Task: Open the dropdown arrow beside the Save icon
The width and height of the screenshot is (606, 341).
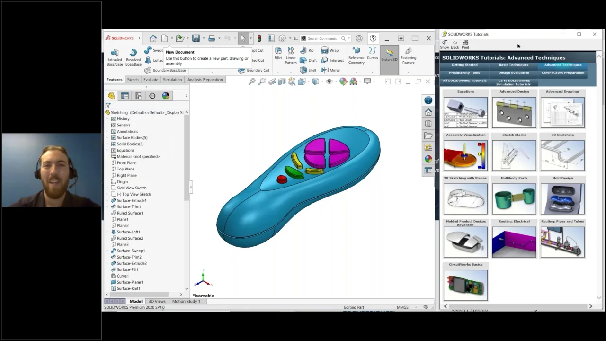Action: coord(204,38)
